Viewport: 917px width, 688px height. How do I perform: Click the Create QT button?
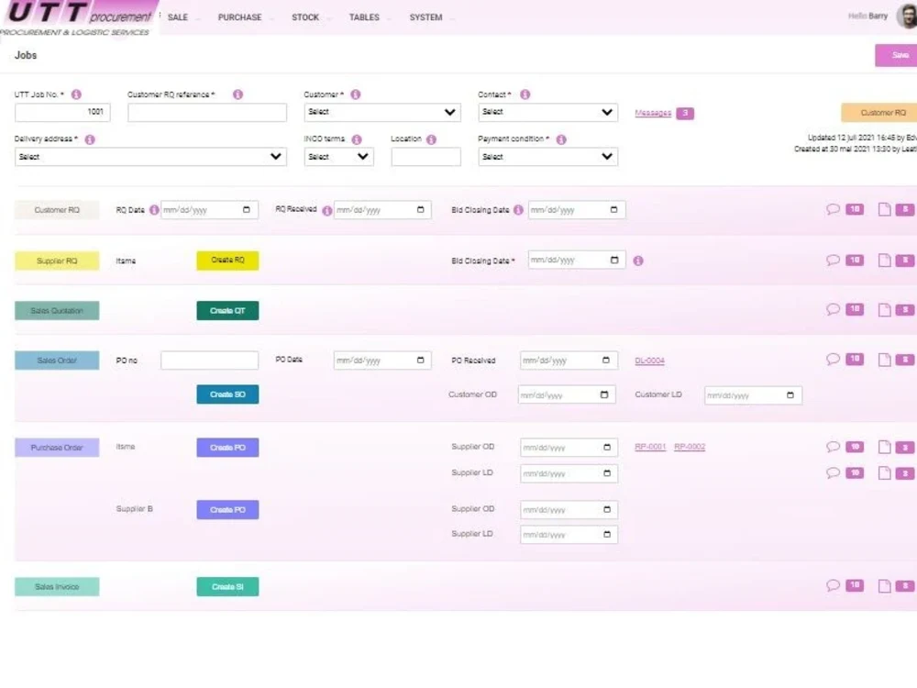(x=227, y=311)
